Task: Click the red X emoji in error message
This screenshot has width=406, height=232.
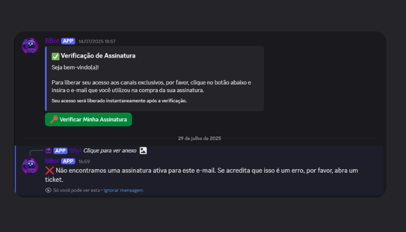Action: click(x=49, y=171)
